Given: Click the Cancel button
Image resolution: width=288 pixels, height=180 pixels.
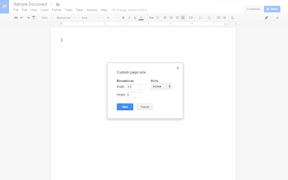Looking at the screenshot, I should click(x=145, y=107).
